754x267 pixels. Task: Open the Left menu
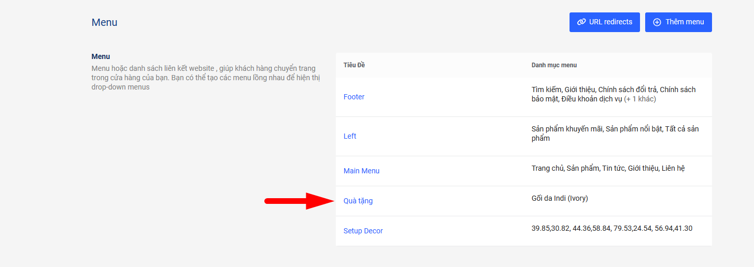pos(350,136)
